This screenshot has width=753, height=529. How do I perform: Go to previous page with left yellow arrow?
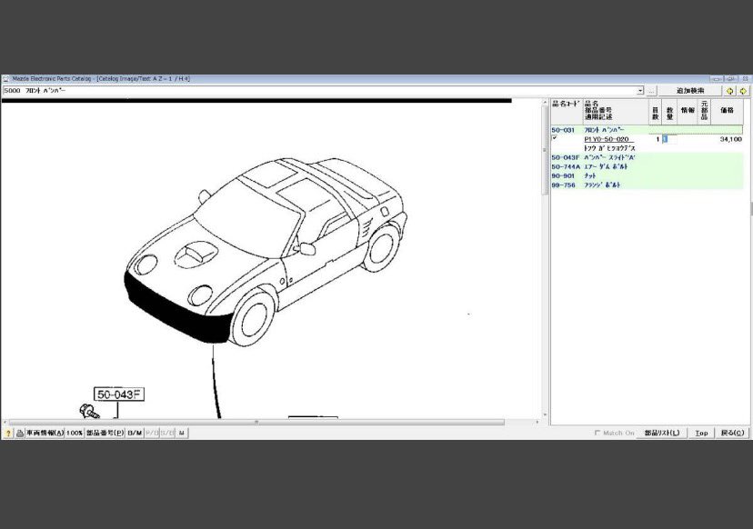[x=730, y=91]
